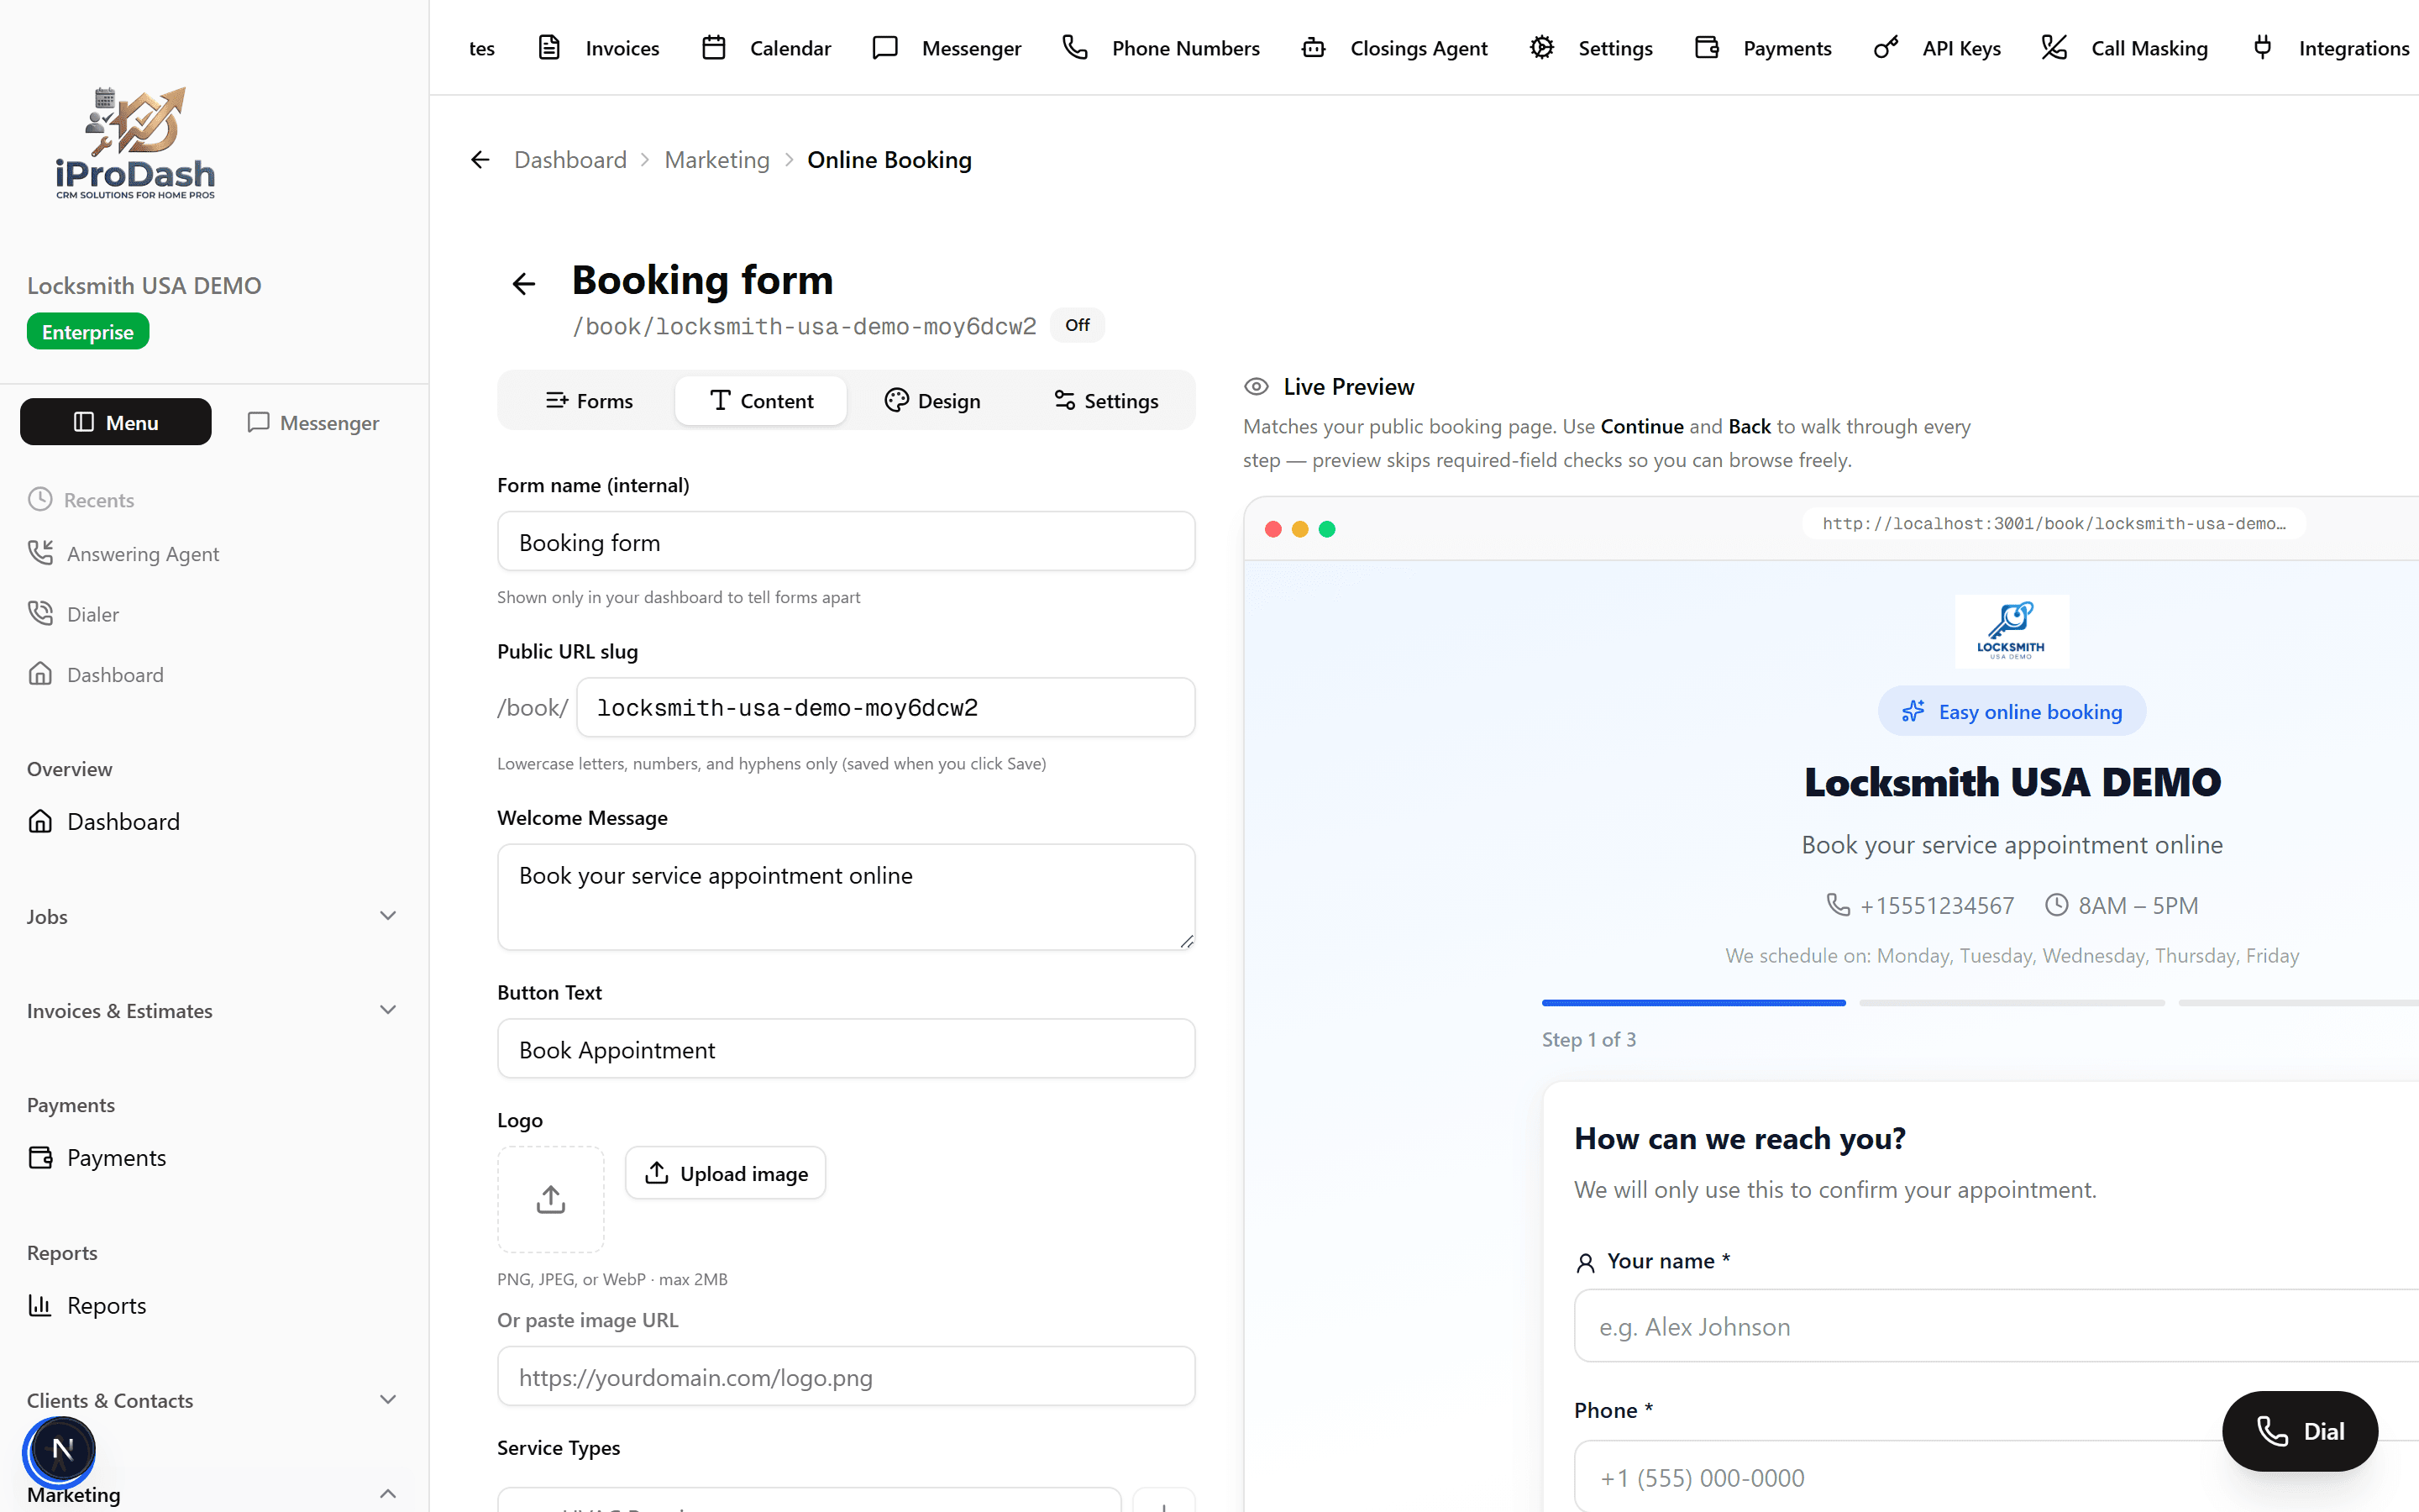
Task: Open the gray Dashboard shortcut under Dialer
Action: (x=96, y=674)
